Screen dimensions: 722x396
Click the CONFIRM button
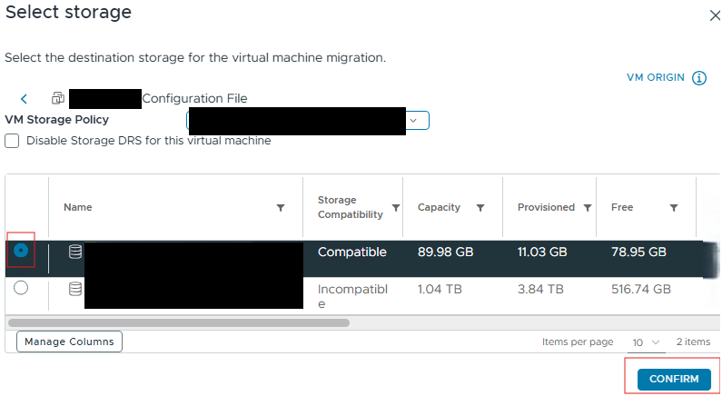[x=674, y=379]
